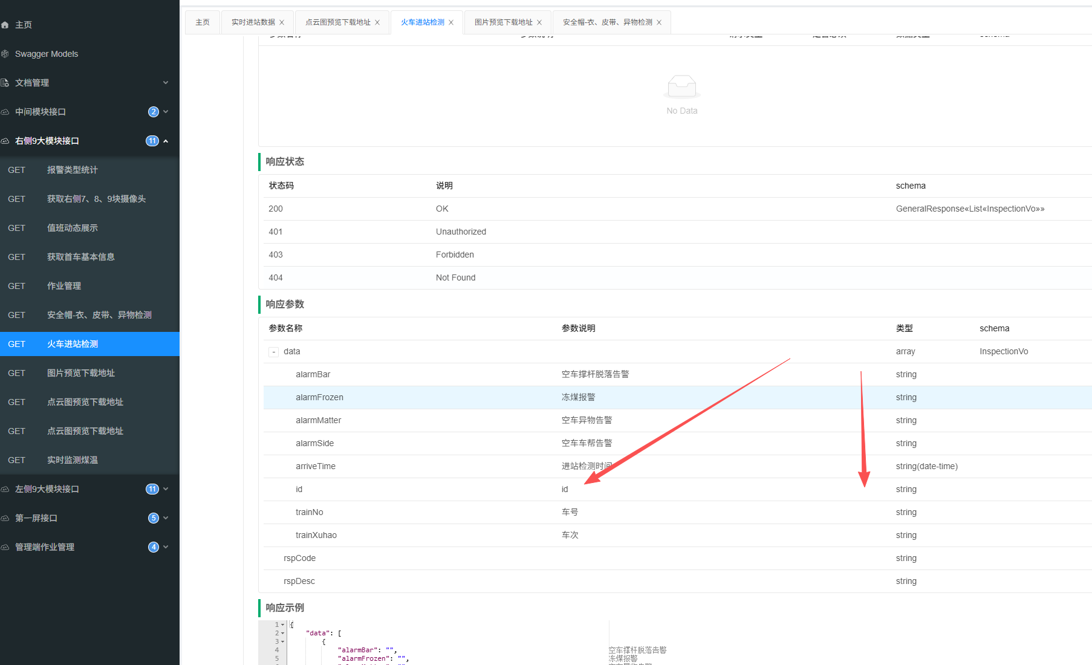Expand the 中间模块接口 menu group
This screenshot has width=1092, height=665.
pyautogui.click(x=166, y=112)
